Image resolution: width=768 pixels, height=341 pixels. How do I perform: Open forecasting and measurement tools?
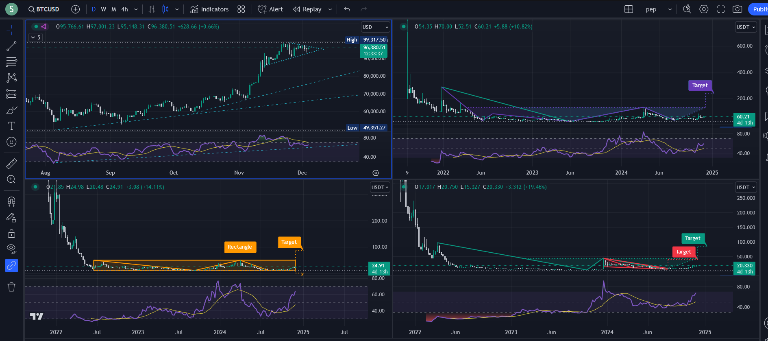click(11, 94)
